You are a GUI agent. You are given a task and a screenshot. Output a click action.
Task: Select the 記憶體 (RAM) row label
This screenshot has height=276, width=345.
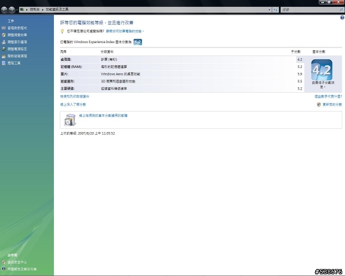(x=71, y=67)
